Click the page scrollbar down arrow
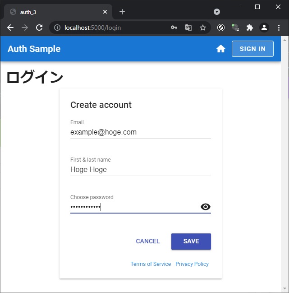 pos(284,288)
